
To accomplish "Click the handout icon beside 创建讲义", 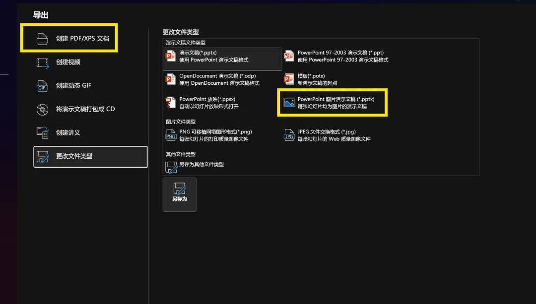I will coord(43,133).
